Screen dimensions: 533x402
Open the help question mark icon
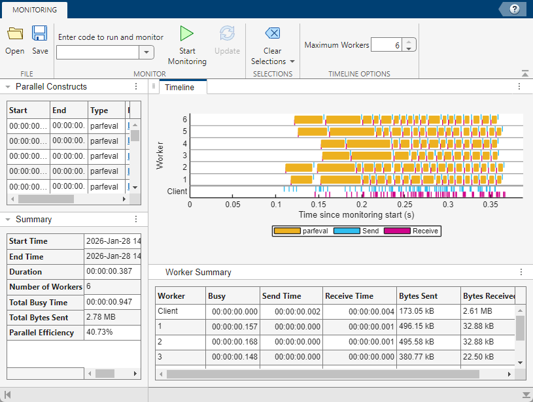515,8
